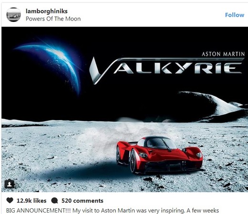
Task: Click the car's front wheel
Action: point(133,161)
